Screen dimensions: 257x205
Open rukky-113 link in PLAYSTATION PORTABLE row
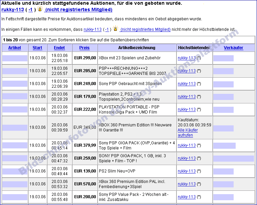pos(187,109)
